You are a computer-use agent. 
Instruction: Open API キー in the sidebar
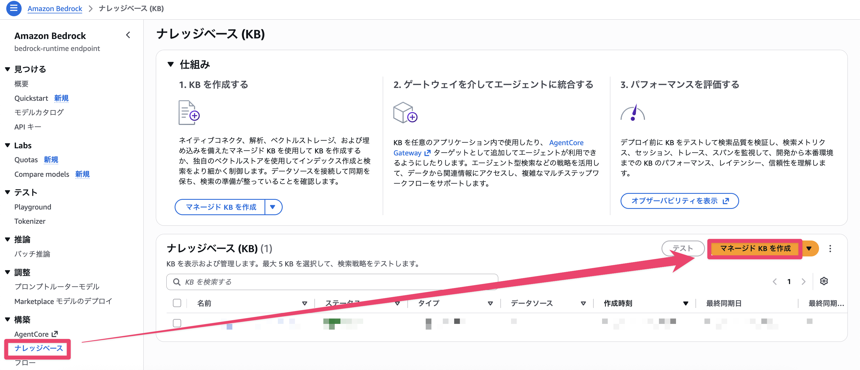[x=28, y=127]
